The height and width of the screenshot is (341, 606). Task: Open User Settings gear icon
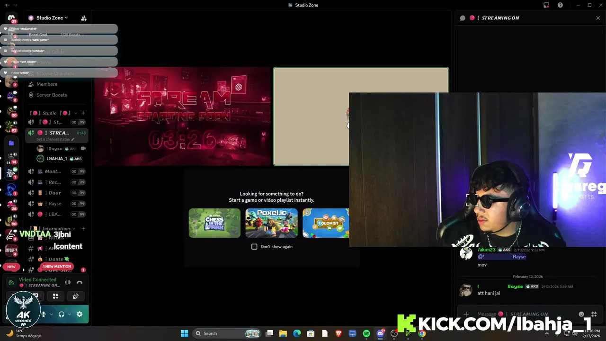pyautogui.click(x=80, y=314)
